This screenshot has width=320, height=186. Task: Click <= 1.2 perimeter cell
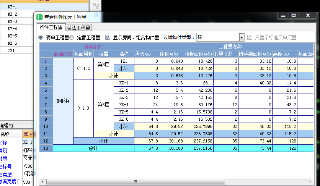pyautogui.click(x=83, y=68)
